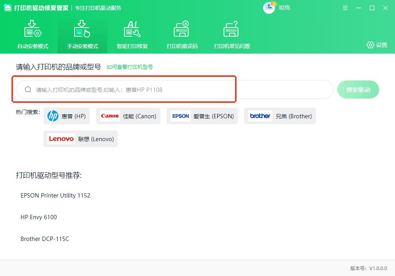Select recommended driver EPSON Printer Utility 1152
The height and width of the screenshot is (276, 395).
55,196
